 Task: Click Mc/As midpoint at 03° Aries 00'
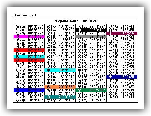click(29, 53)
